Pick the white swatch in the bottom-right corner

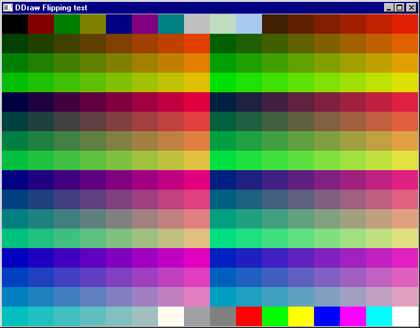coord(404,316)
